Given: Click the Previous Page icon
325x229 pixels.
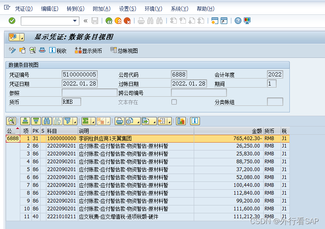Looking at the screenshot, I should (183, 21).
